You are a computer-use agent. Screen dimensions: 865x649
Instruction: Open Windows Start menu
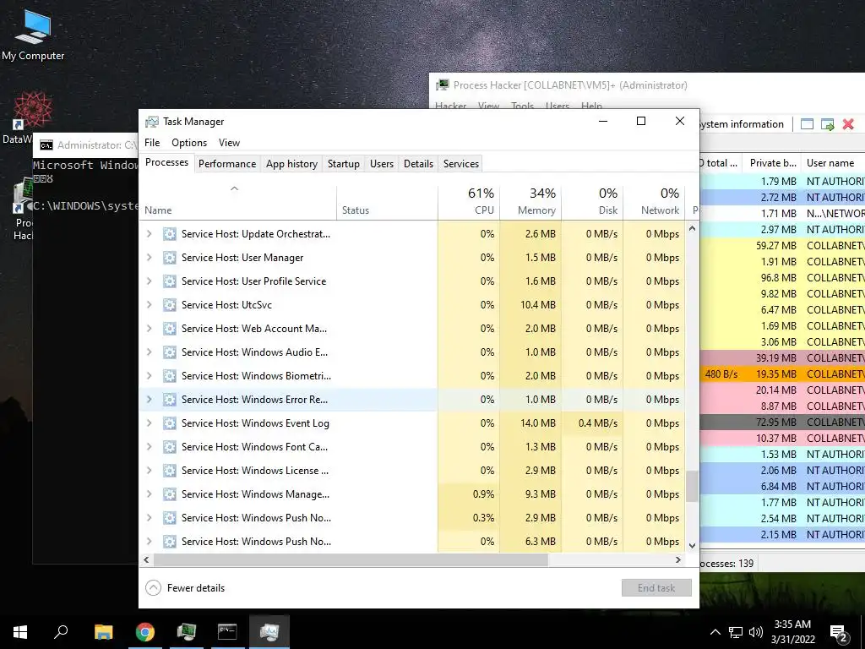20,632
